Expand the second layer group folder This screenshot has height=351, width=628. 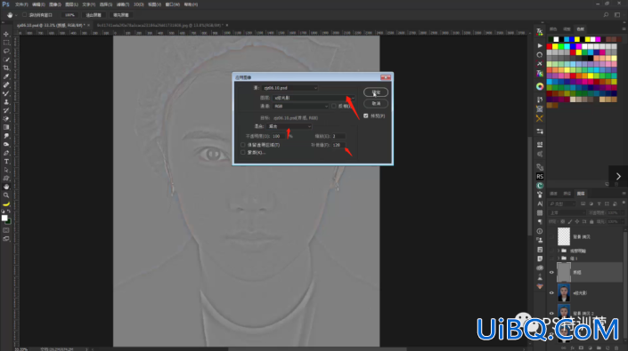tap(559, 259)
